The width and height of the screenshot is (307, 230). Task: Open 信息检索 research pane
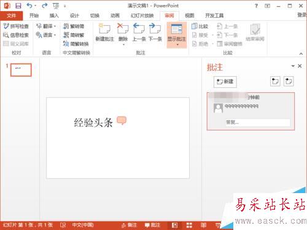[x=16, y=35]
